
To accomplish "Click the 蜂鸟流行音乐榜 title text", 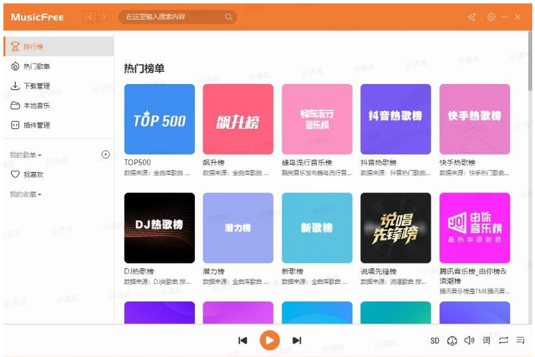I will point(307,163).
